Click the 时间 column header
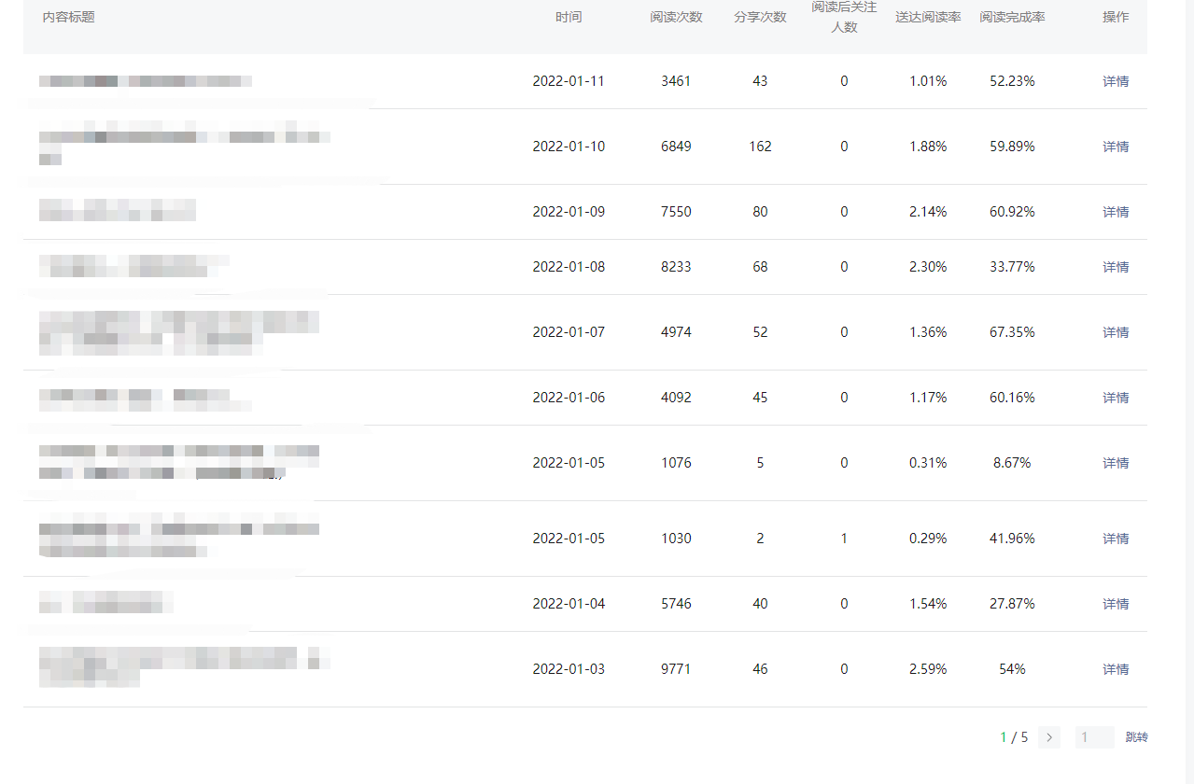Image resolution: width=1194 pixels, height=784 pixels. click(x=569, y=17)
